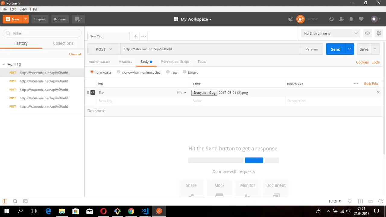Open Microsoft Edge from the taskbar
This screenshot has width=386, height=217.
click(x=48, y=211)
